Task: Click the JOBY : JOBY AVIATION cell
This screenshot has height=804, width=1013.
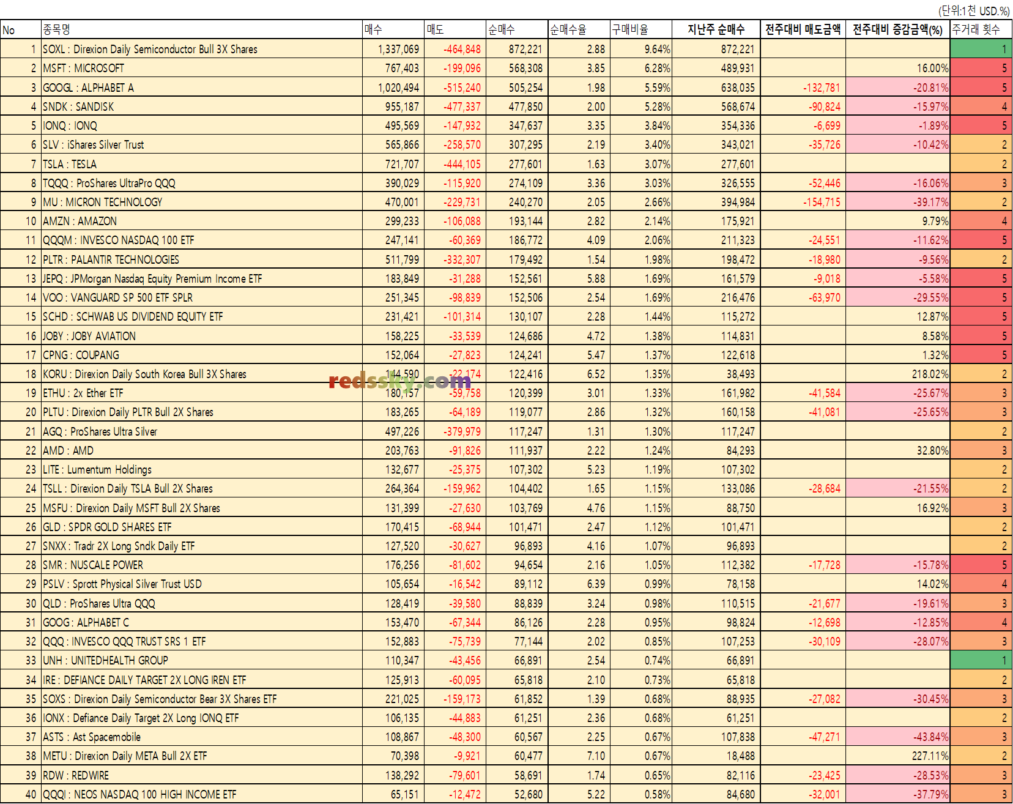Action: [x=202, y=336]
